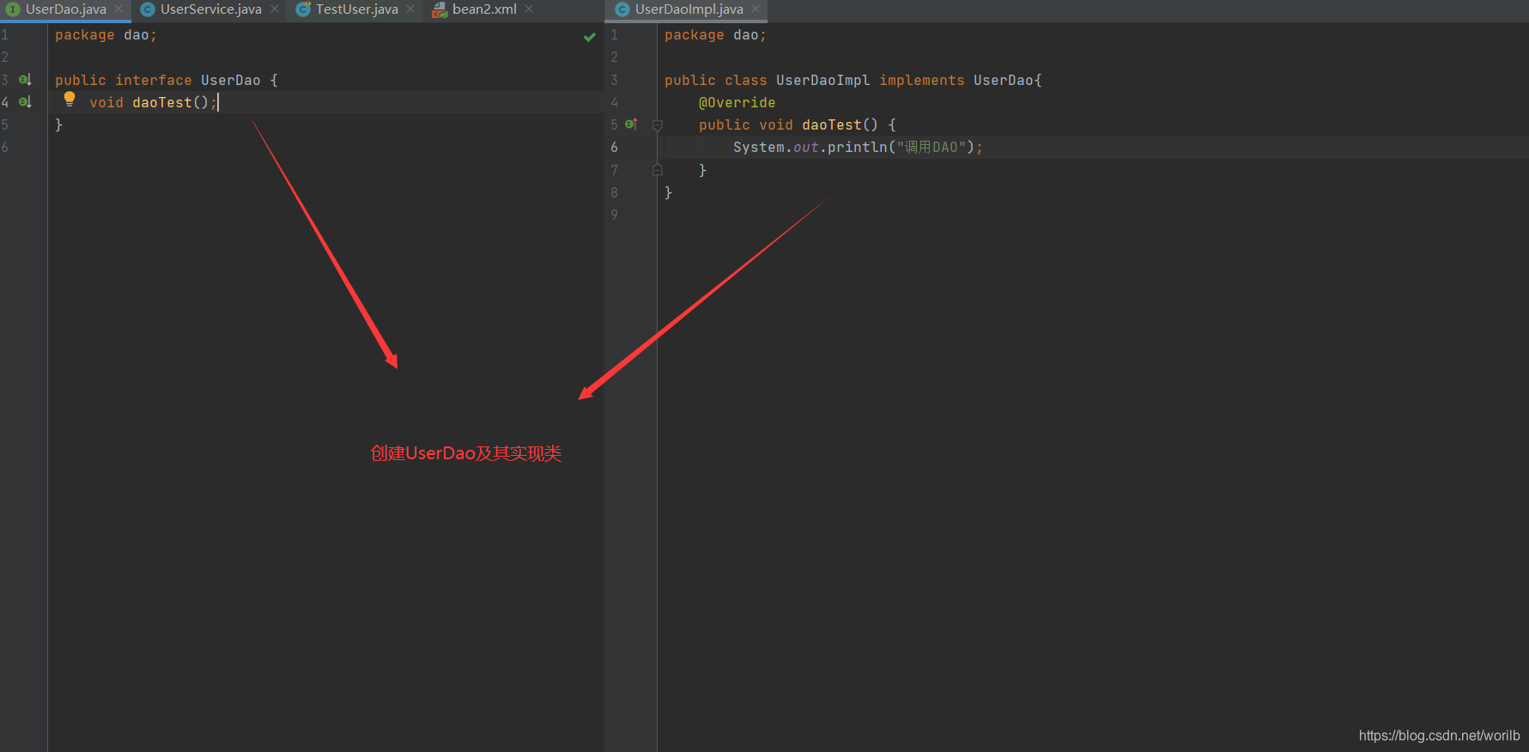Click the XML file icon on bean2.xml tab
Viewport: 1529px width, 752px height.
440,9
